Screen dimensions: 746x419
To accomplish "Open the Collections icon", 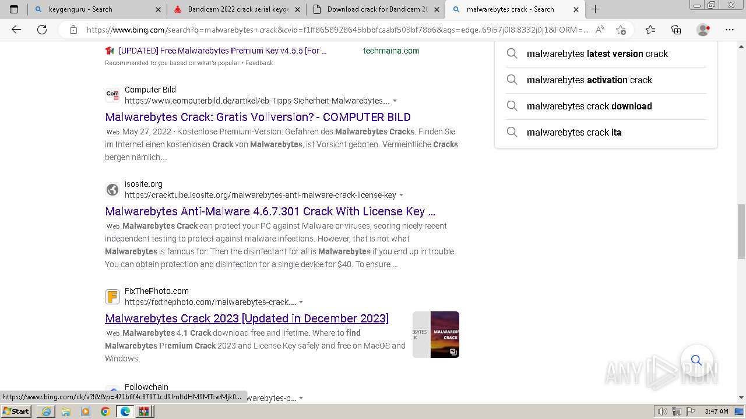I will tap(676, 30).
